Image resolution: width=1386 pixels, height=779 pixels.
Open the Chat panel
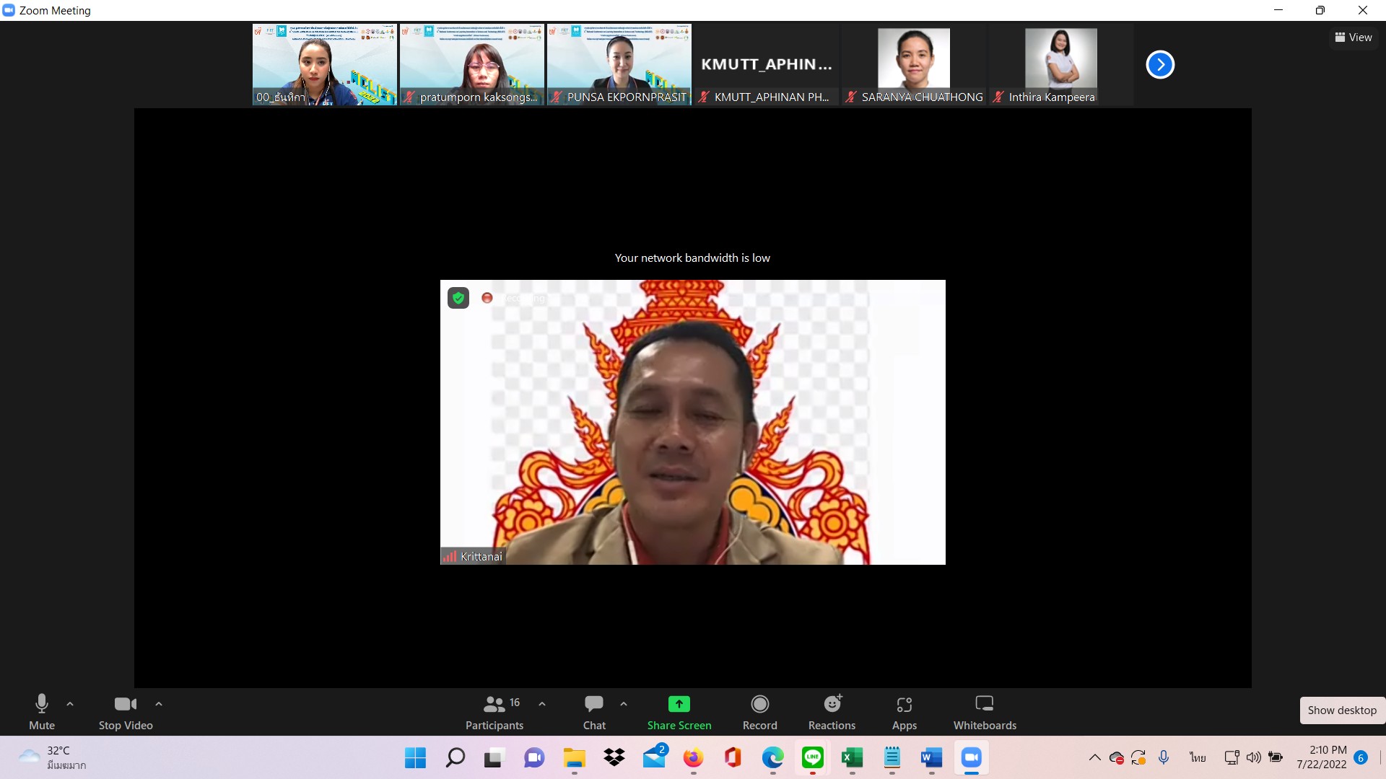[x=594, y=711]
